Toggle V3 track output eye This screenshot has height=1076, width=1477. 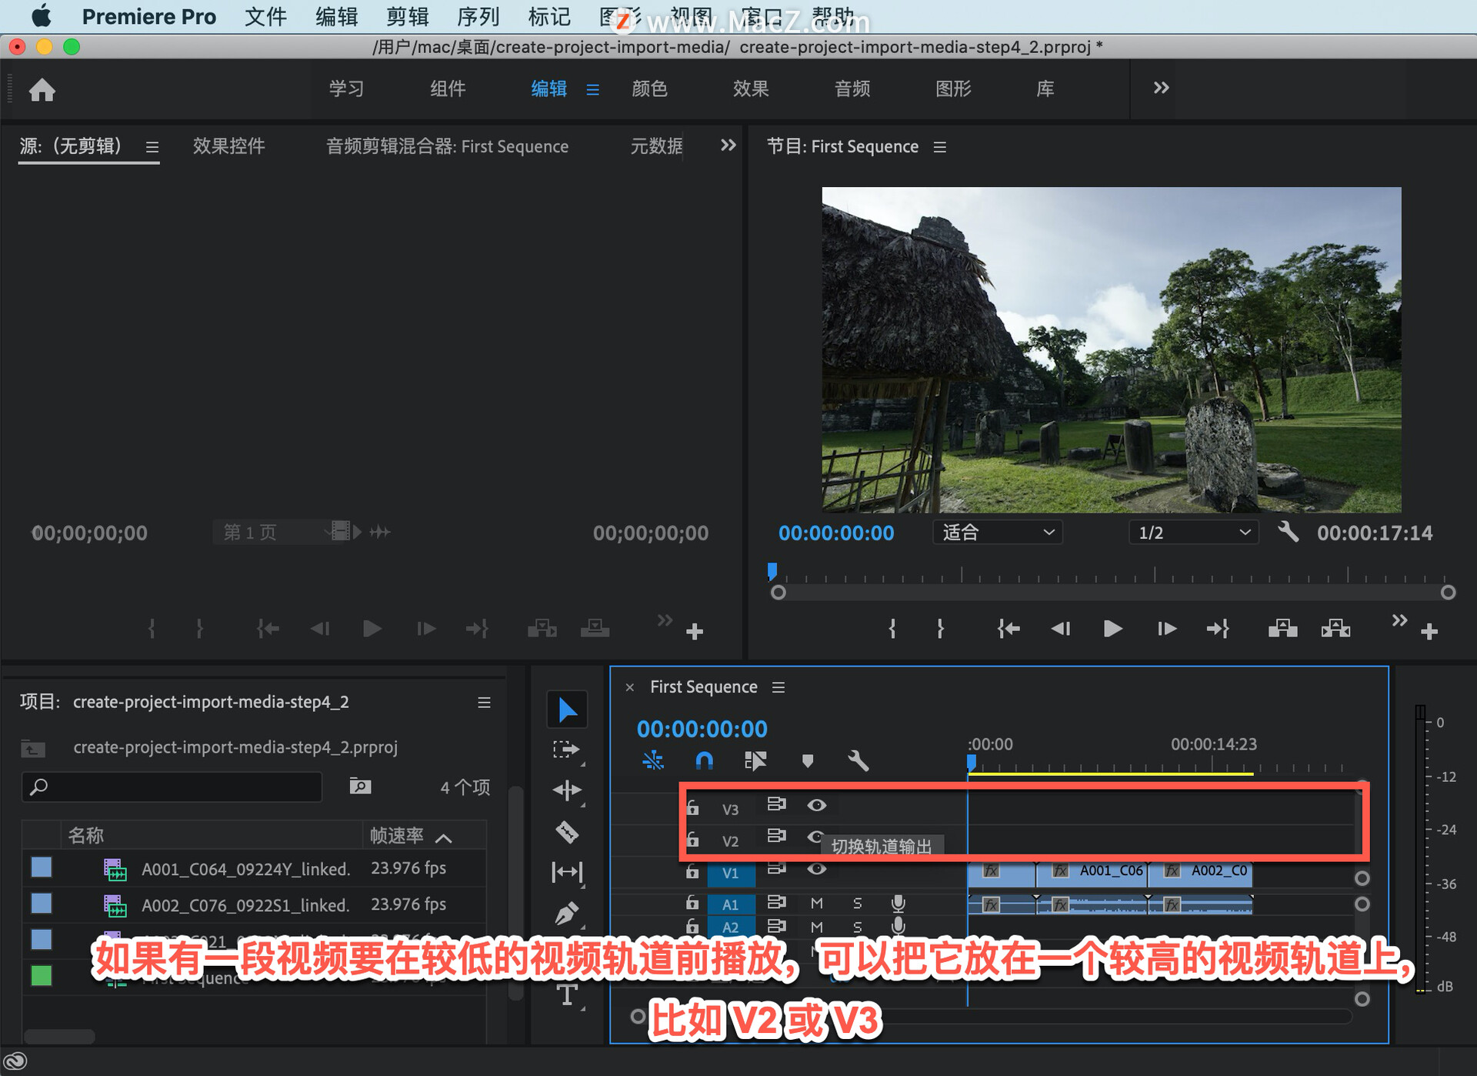pyautogui.click(x=816, y=805)
